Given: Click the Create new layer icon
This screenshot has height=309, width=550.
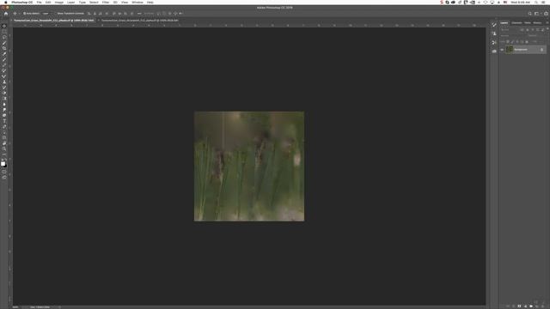Looking at the screenshot, I should click(x=536, y=306).
